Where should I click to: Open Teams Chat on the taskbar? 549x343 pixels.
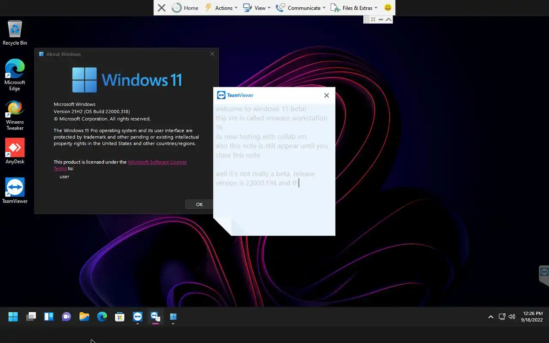coord(66,317)
